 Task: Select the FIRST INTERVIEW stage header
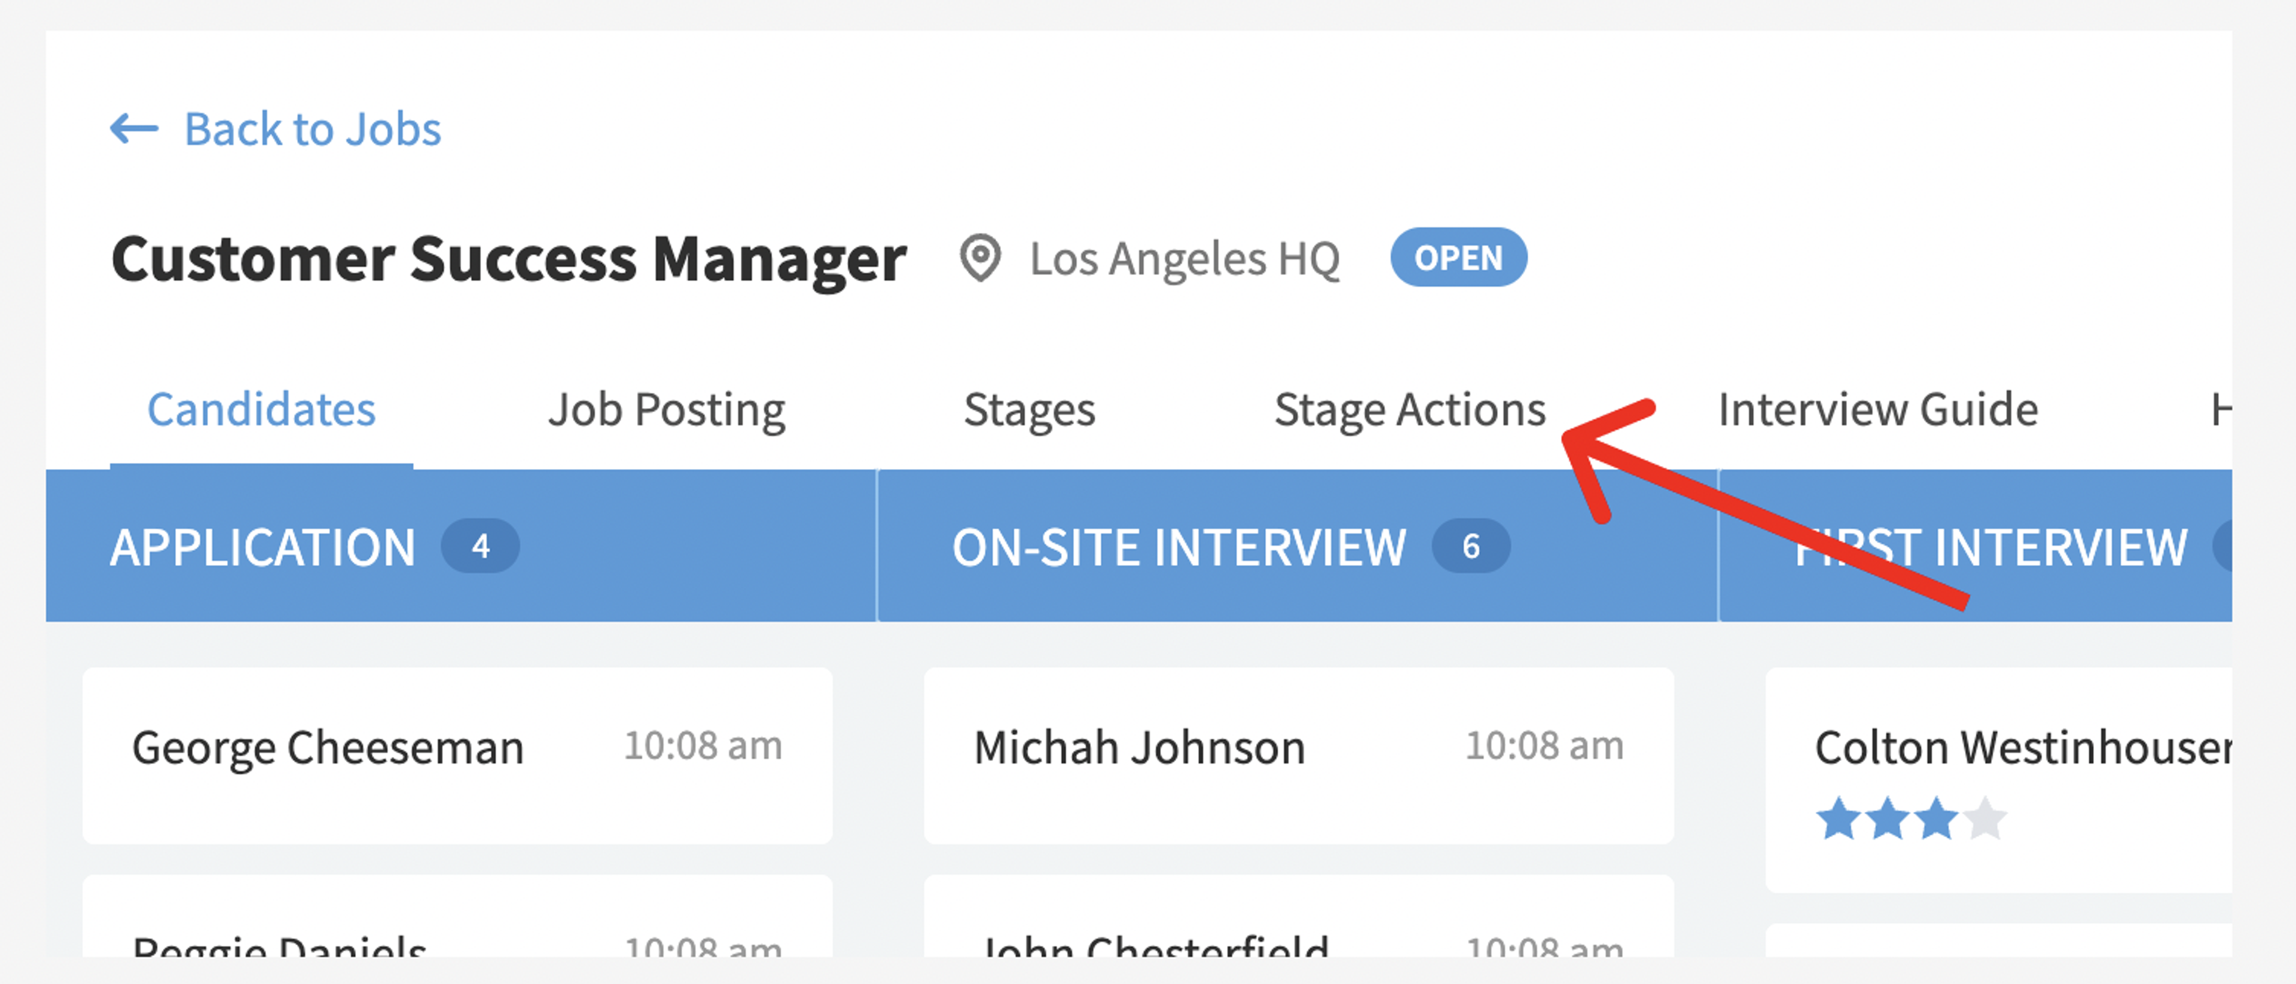(1976, 546)
